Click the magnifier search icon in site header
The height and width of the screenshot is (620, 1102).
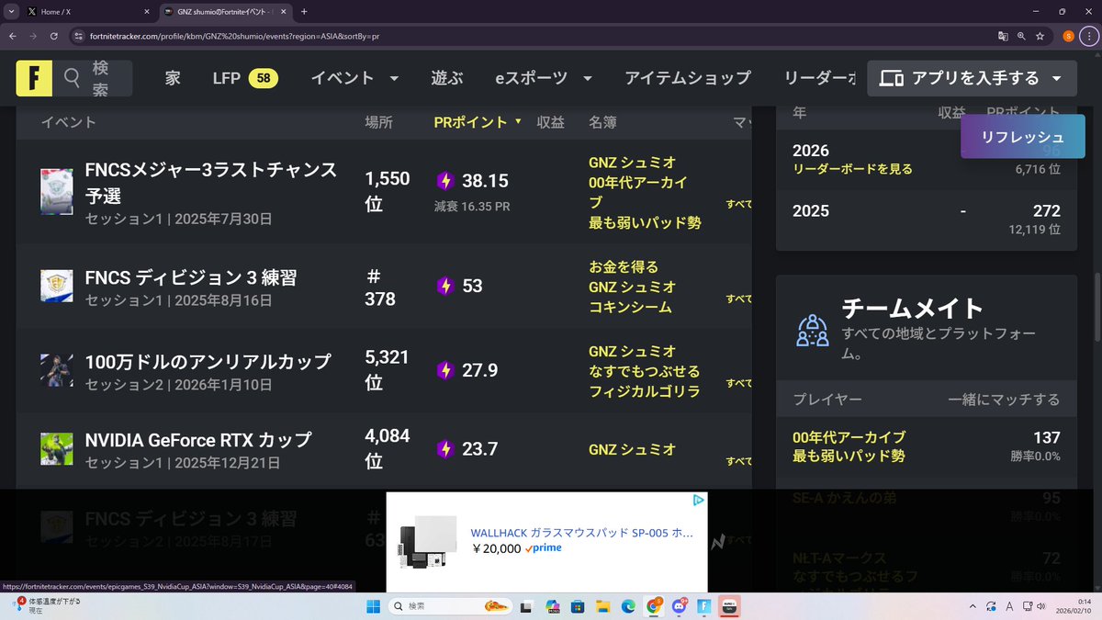[72, 79]
